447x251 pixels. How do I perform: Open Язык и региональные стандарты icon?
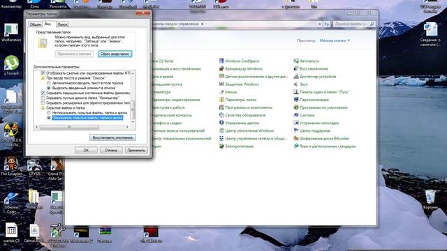click(296, 146)
